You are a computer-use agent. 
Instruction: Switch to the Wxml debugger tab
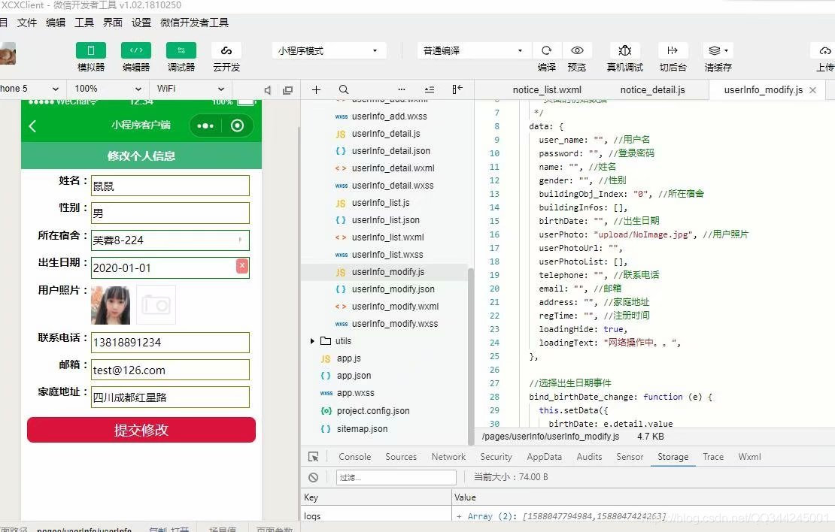749,457
